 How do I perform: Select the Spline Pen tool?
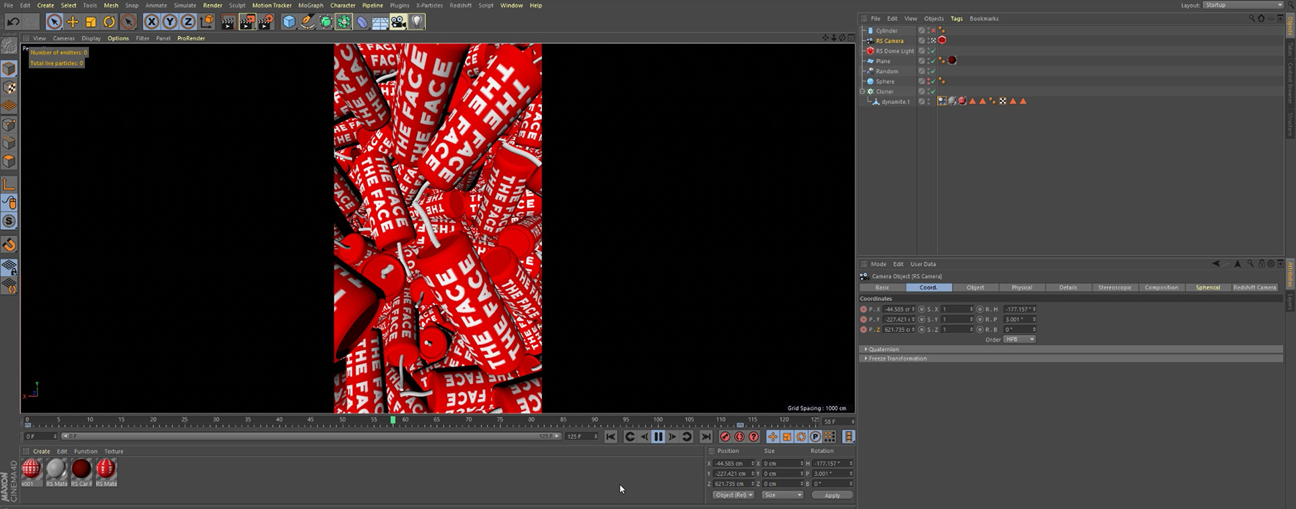click(x=308, y=22)
